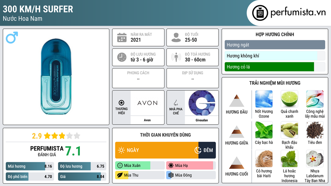Image resolution: width=331 pixels, height=186 pixels.
Task: Click the sillage figure icon beside Độ toả hương
Action: pyautogui.click(x=176, y=57)
